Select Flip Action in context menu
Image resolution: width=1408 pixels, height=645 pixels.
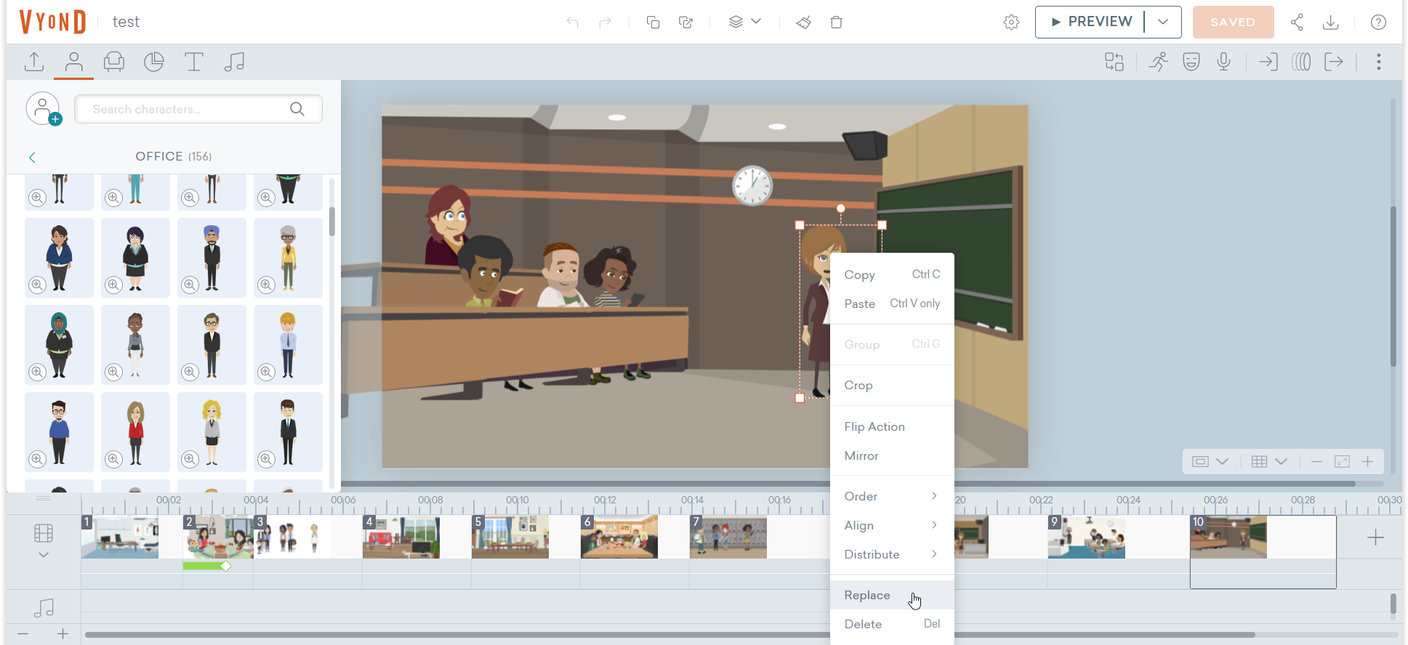point(874,426)
